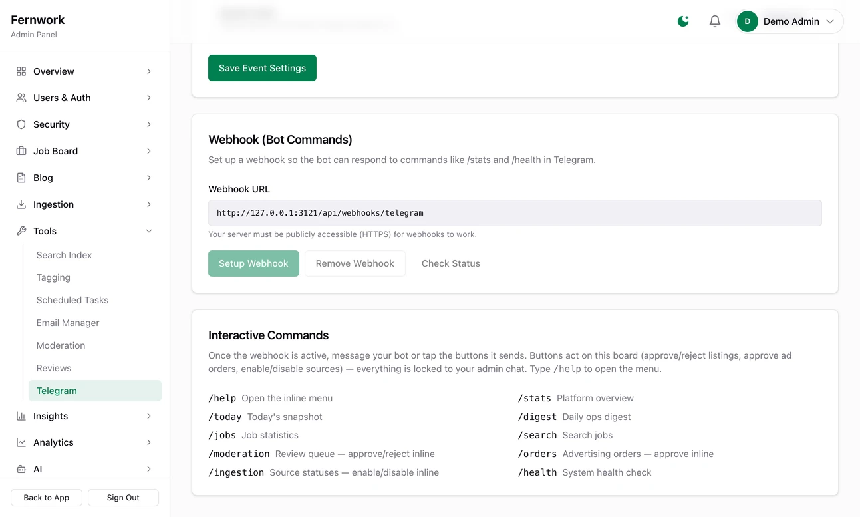Click the Insights bar chart icon
This screenshot has width=860, height=517.
21,416
